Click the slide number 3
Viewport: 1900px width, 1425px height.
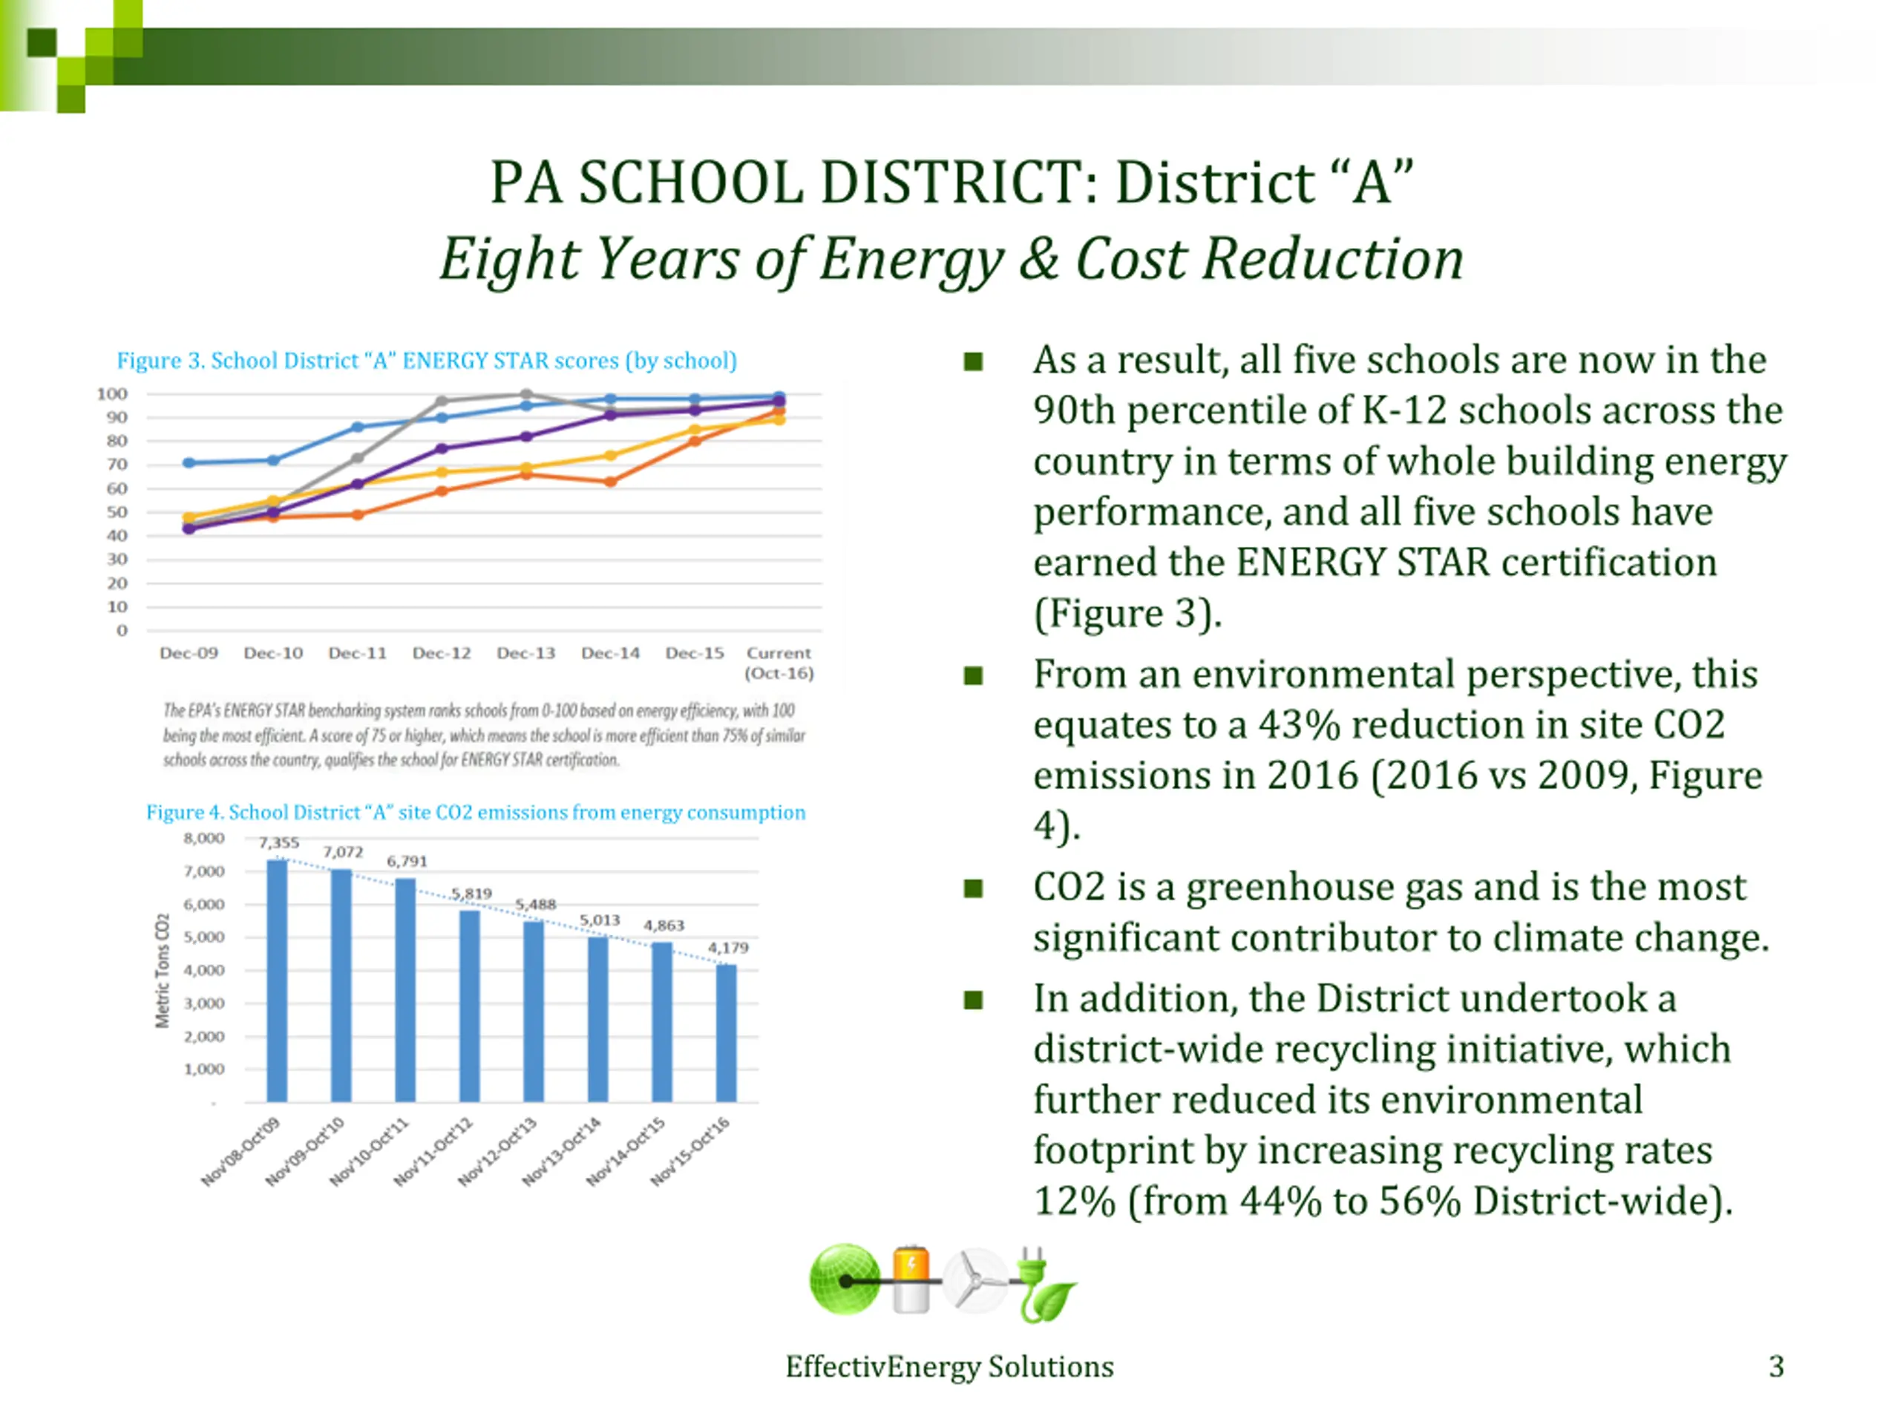[1776, 1366]
